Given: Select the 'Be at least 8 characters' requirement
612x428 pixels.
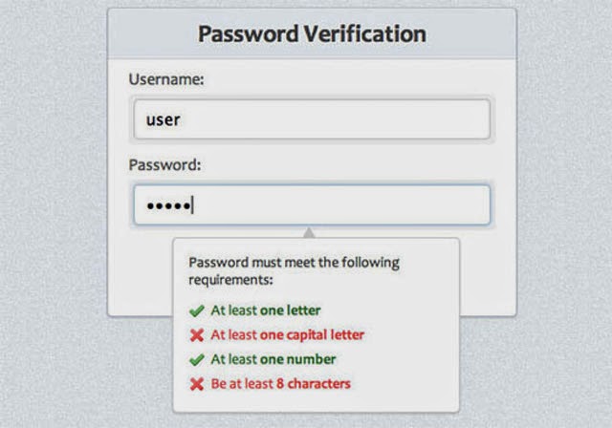Looking at the screenshot, I should pyautogui.click(x=280, y=384).
